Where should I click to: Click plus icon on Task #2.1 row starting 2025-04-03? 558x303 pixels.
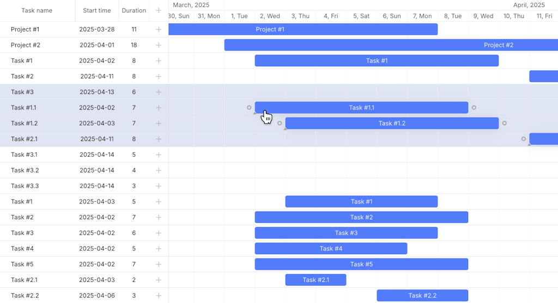pyautogui.click(x=159, y=280)
